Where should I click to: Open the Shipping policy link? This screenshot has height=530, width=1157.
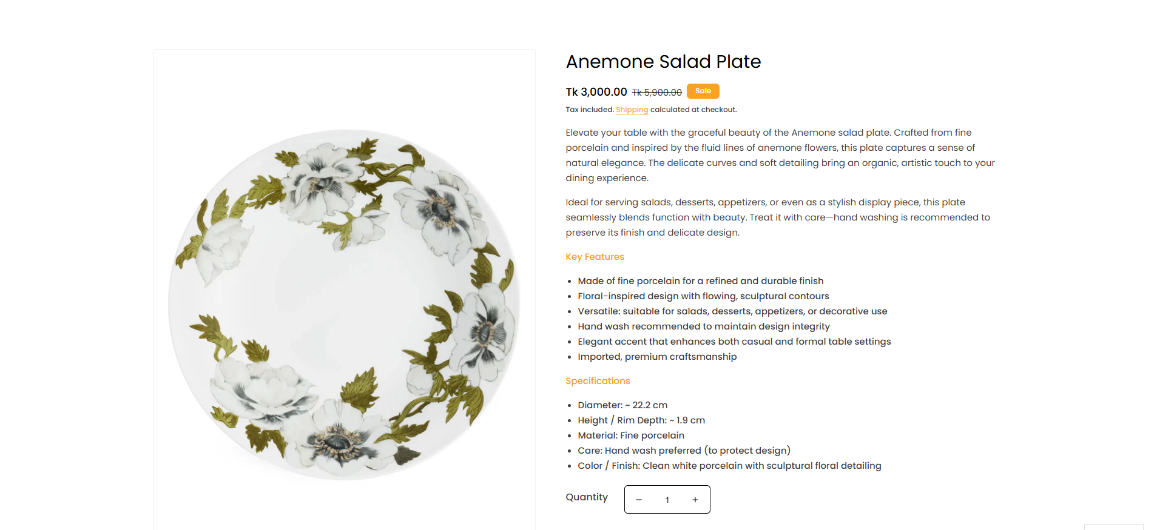[632, 110]
